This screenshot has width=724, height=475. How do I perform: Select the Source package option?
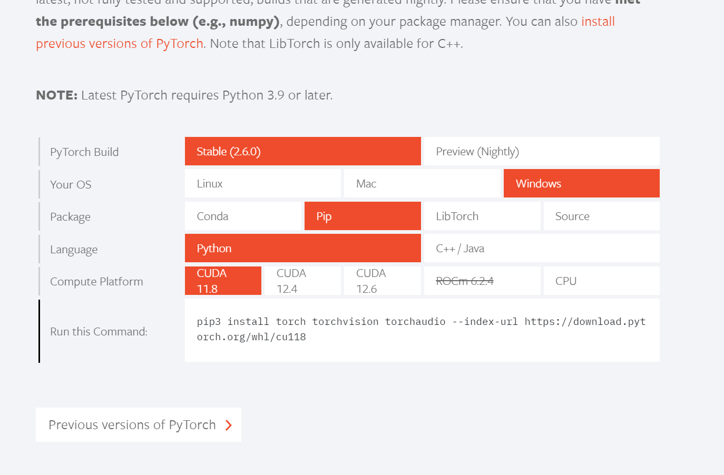pyautogui.click(x=601, y=216)
